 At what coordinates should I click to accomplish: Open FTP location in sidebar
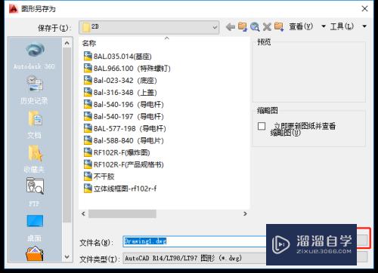point(34,192)
